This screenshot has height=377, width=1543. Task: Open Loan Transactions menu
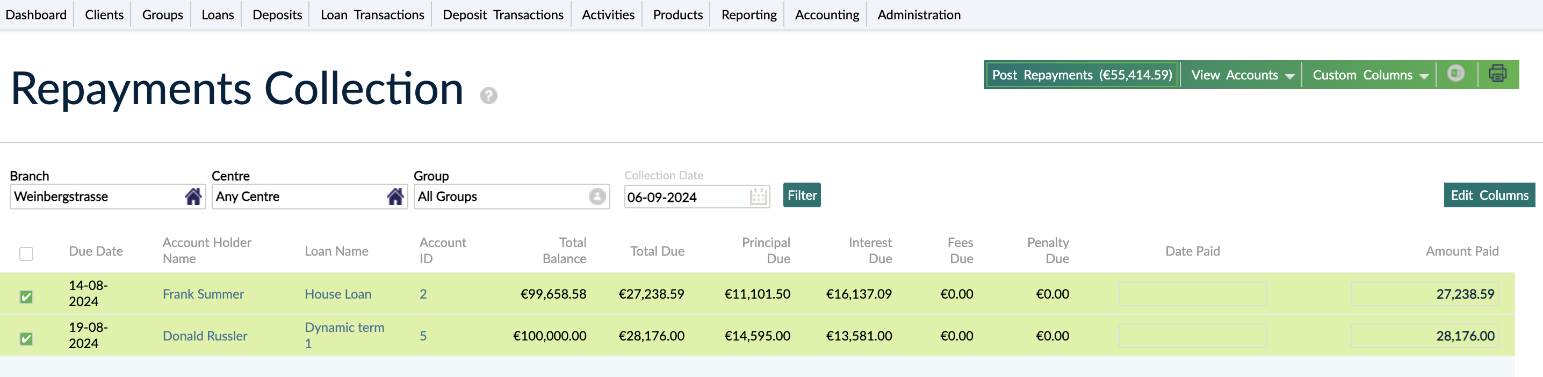pos(372,15)
